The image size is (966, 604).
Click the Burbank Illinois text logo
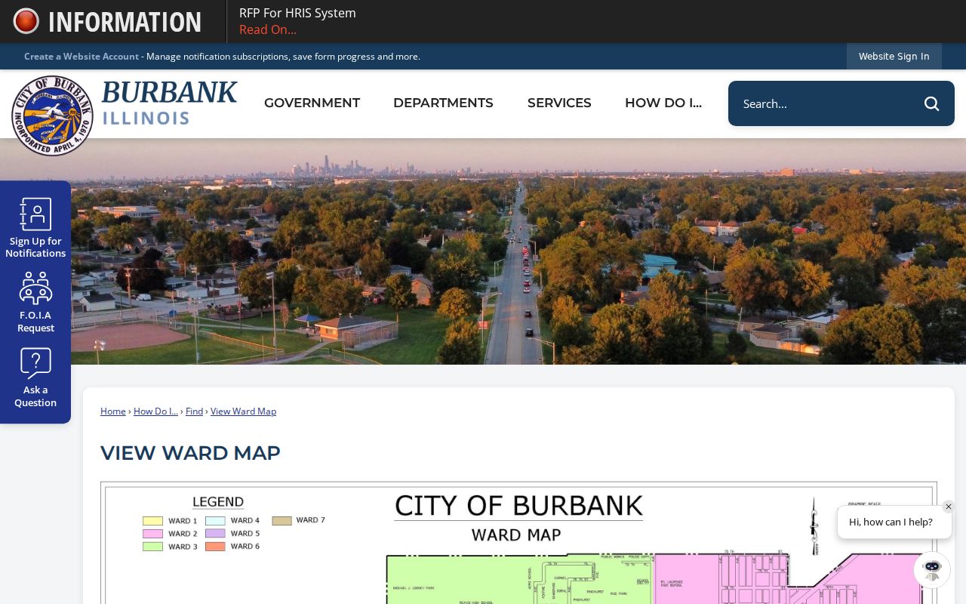(x=169, y=102)
